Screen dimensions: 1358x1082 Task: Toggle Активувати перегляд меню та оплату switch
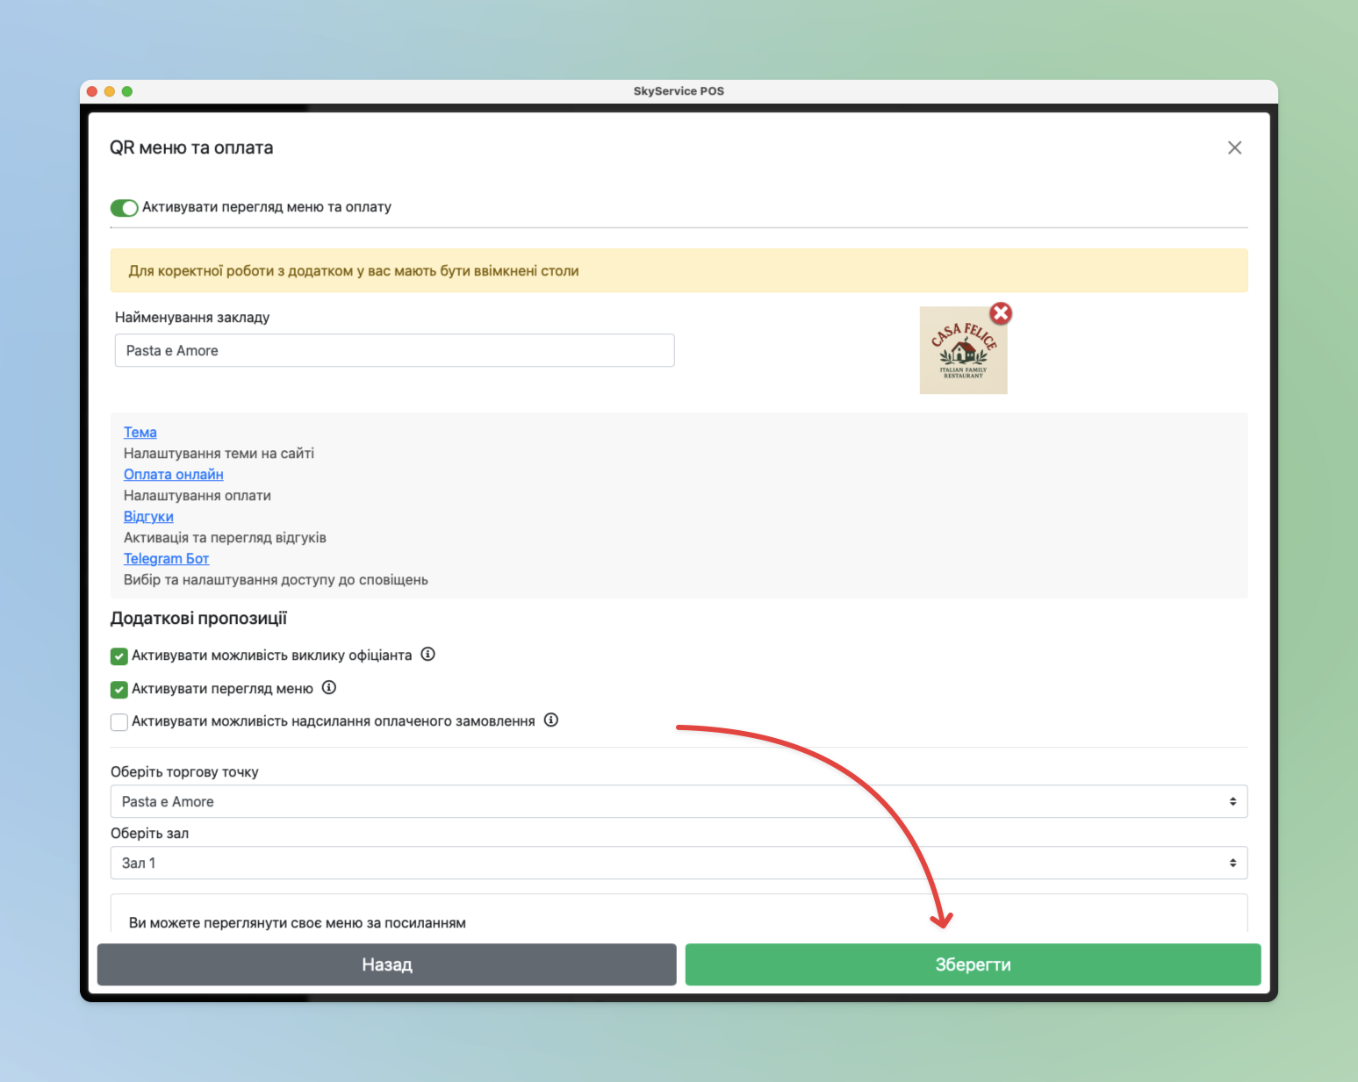[x=124, y=208]
